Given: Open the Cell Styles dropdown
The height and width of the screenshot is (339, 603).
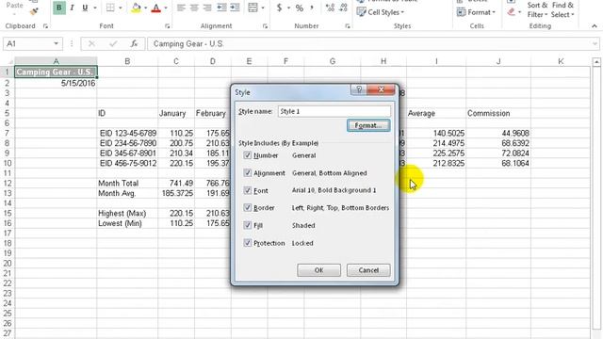Looking at the screenshot, I should point(380,12).
